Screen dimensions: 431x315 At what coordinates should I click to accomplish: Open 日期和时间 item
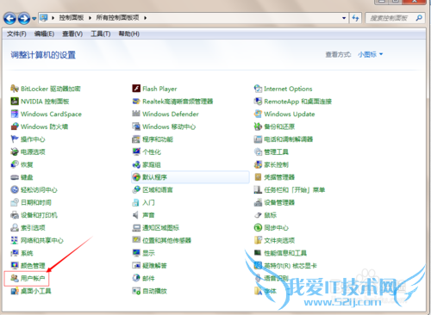(31, 202)
